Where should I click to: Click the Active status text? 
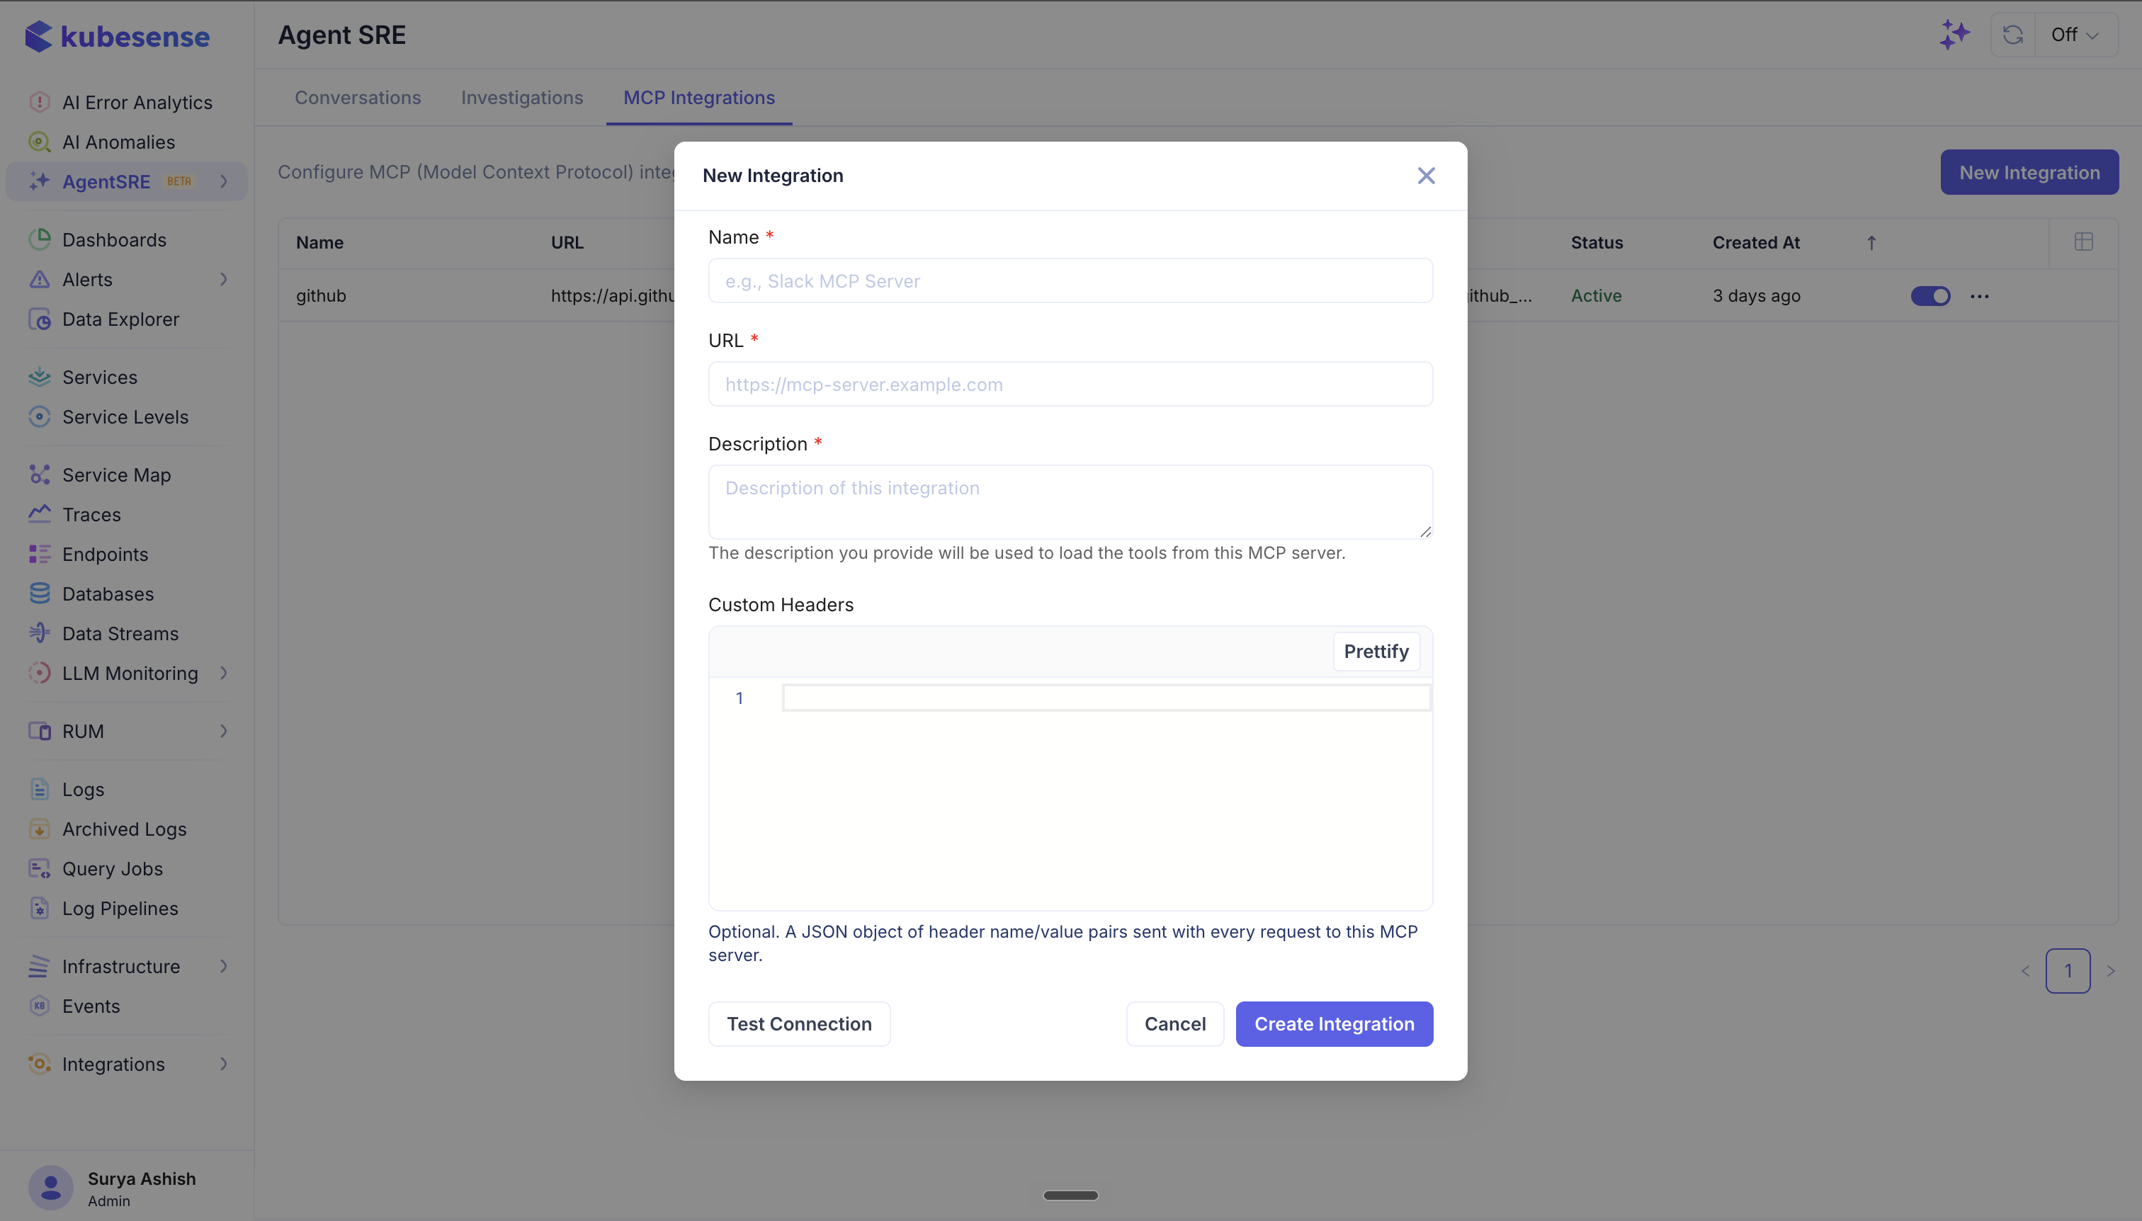pyautogui.click(x=1595, y=296)
